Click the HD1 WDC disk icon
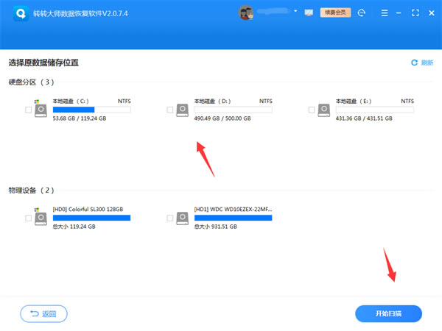 [x=183, y=218]
